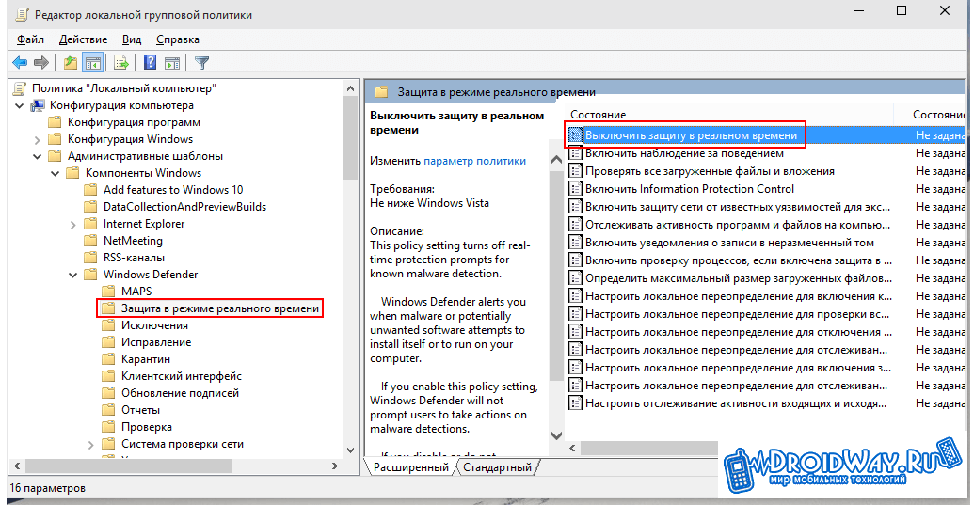Select the Исправление tree folder
This screenshot has width=974, height=505.
(x=156, y=341)
